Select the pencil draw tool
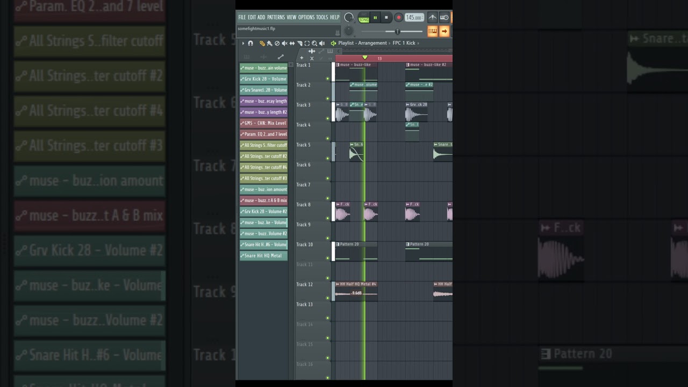This screenshot has height=387, width=688. (x=262, y=43)
